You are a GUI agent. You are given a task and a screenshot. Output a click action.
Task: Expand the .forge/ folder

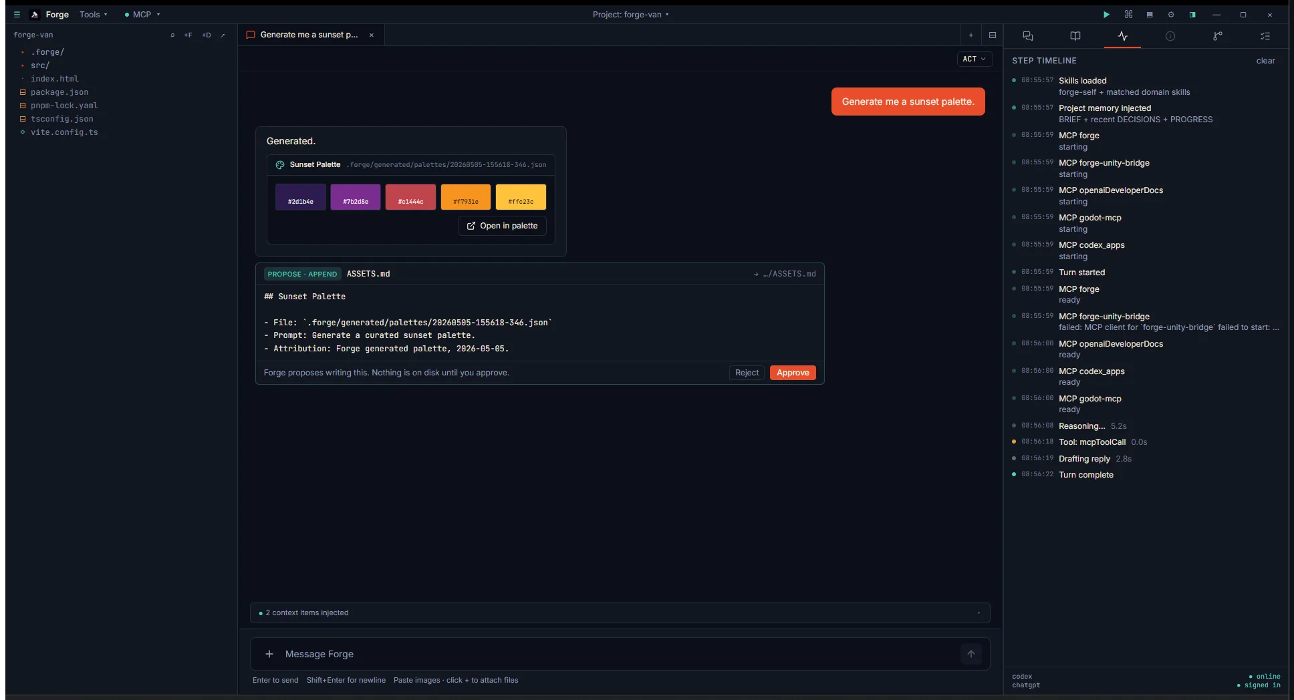click(x=47, y=52)
